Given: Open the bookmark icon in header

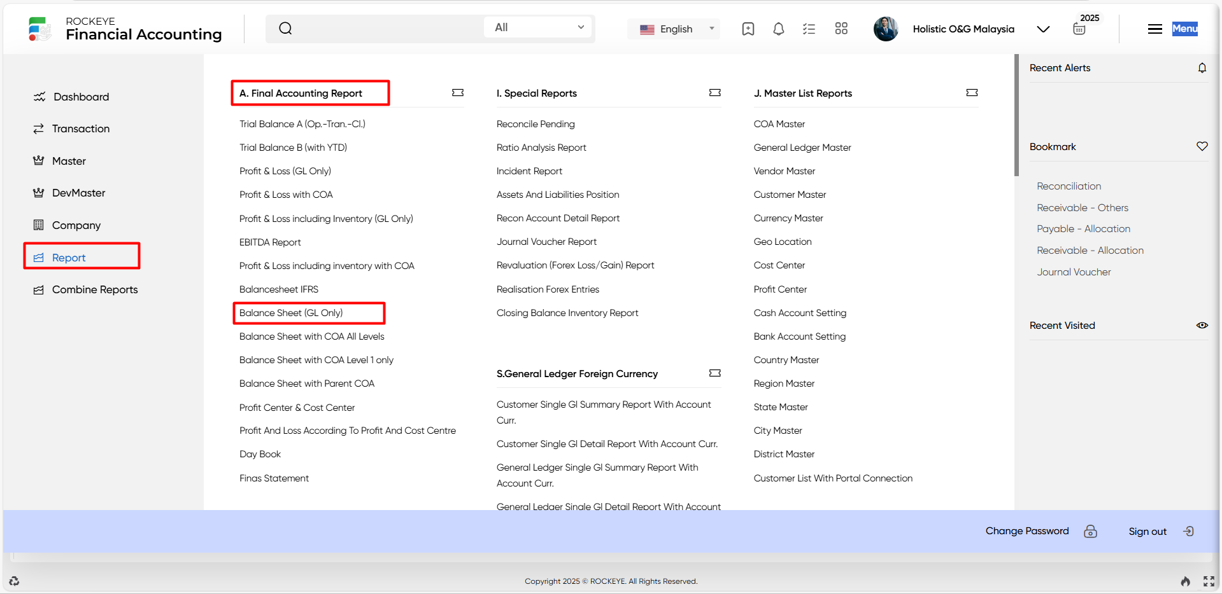Looking at the screenshot, I should pos(748,29).
